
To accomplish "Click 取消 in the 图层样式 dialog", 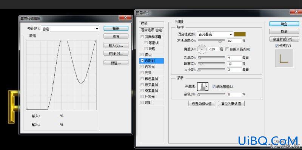I will pyautogui.click(x=284, y=31).
